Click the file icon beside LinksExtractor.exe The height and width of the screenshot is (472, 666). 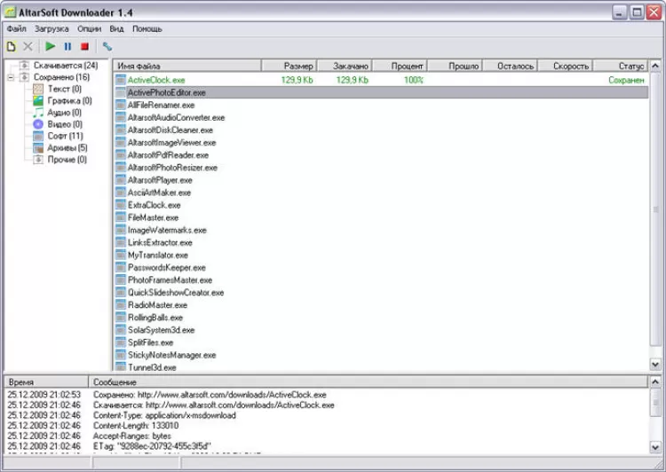(x=121, y=243)
